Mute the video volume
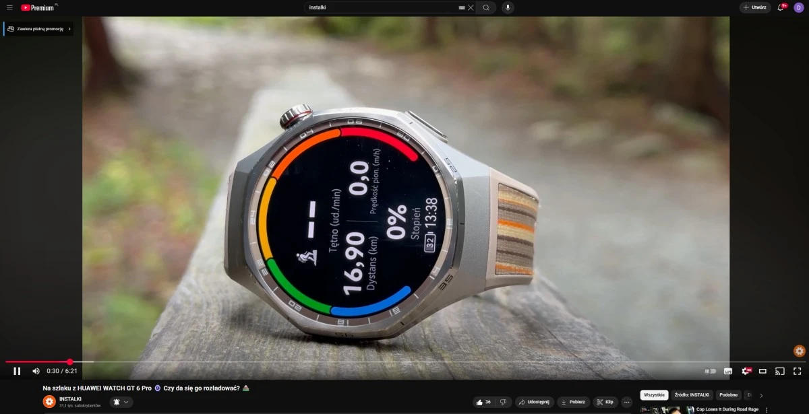The height and width of the screenshot is (414, 809). click(x=36, y=371)
